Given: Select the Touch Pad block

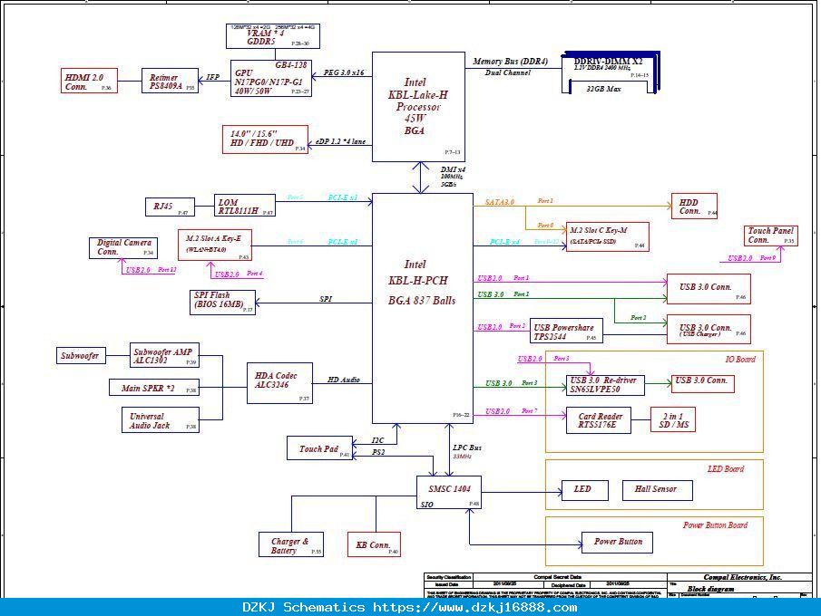Looking at the screenshot, I should coord(319,448).
